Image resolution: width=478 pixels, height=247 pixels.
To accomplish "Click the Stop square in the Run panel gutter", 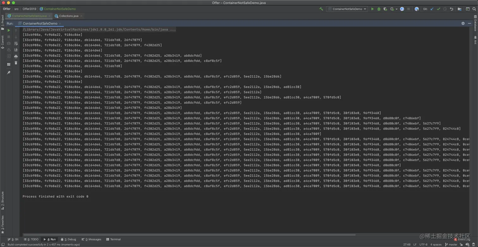I will [9, 37].
